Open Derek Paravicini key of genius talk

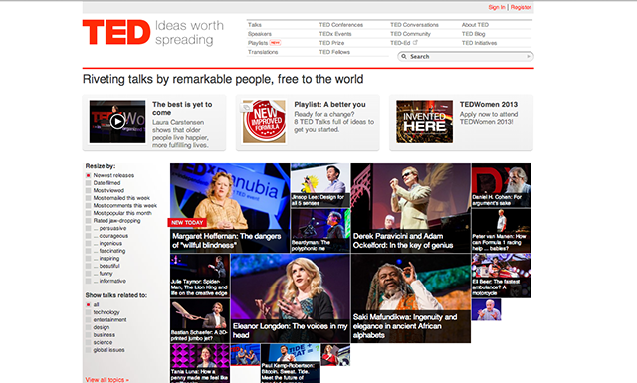pyautogui.click(x=411, y=208)
